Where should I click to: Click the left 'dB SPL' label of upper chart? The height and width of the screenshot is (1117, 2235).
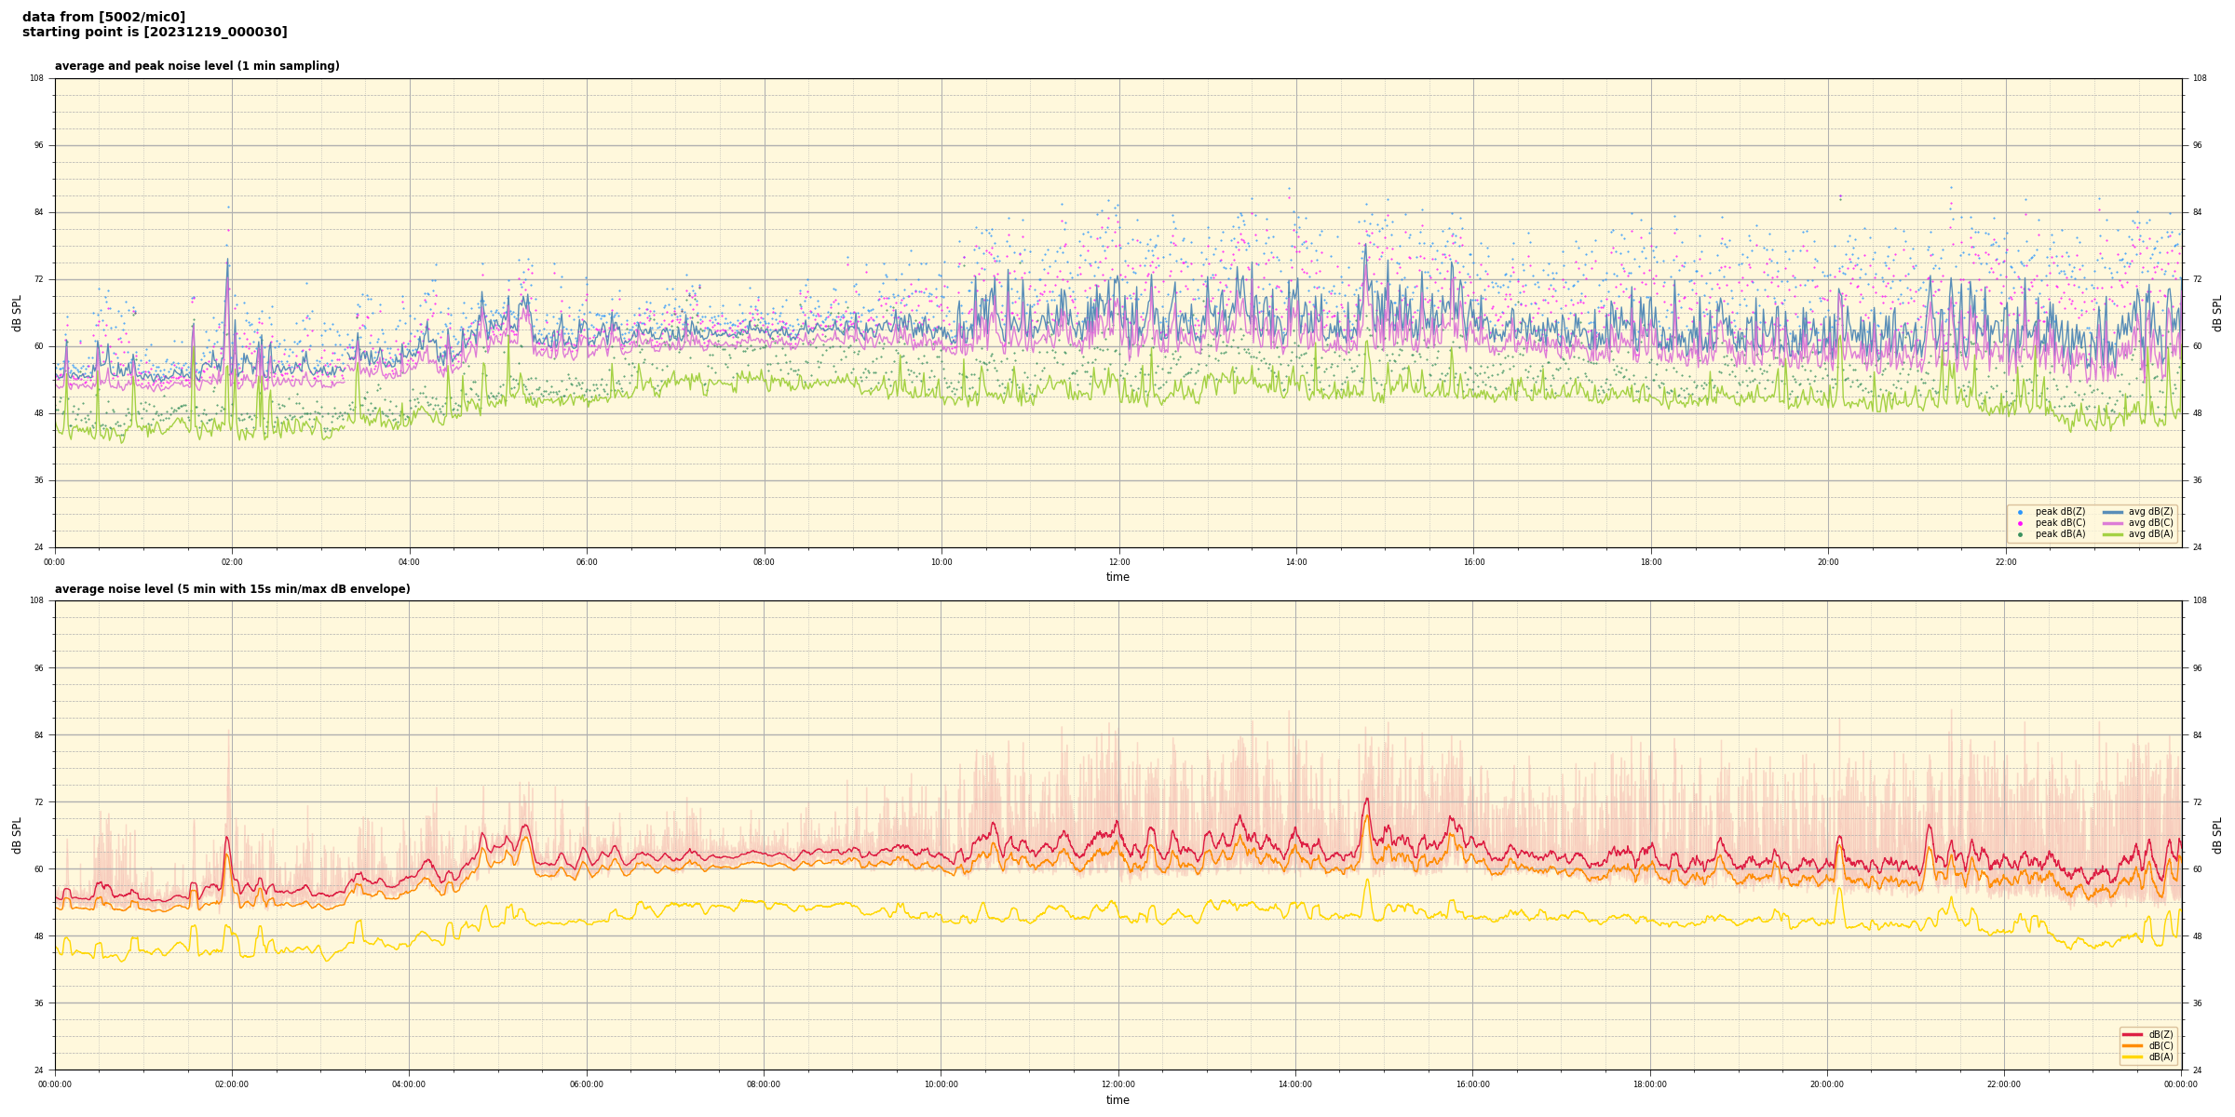click(17, 313)
